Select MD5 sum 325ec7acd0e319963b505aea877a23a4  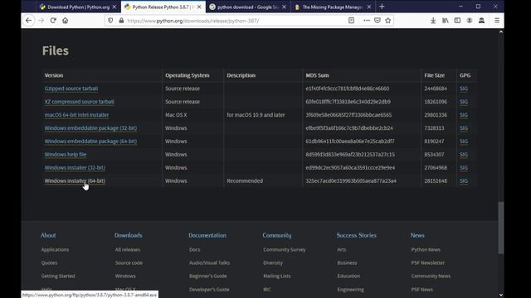click(351, 180)
